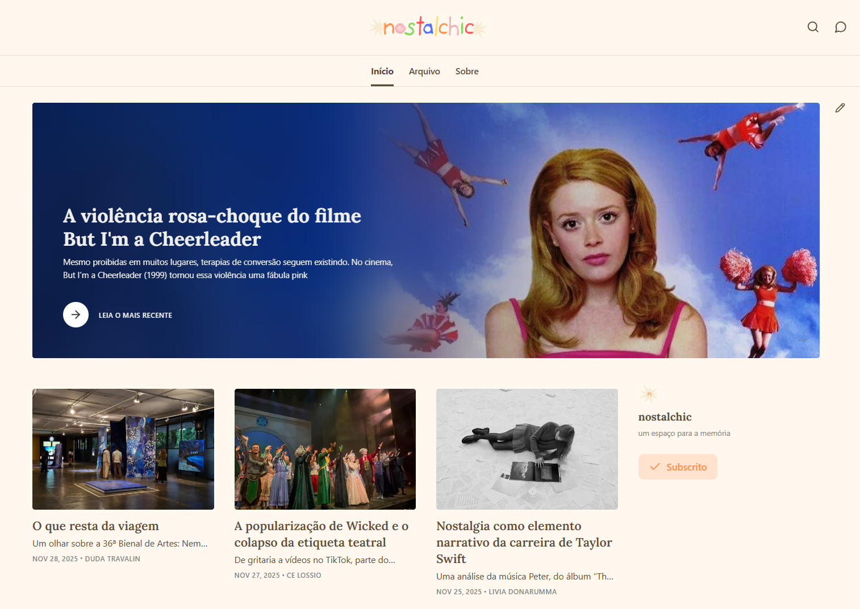Click the Bienal de Artes article subtitle
The height and width of the screenshot is (609, 860).
coord(120,544)
